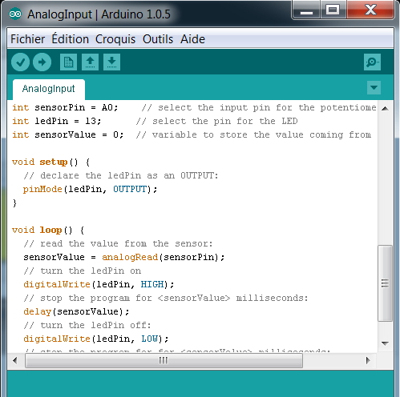
Task: Click the Arduino logo in the title bar
Action: click(15, 14)
